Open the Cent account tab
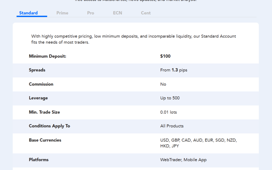Image resolution: width=272 pixels, height=170 pixels. 146,13
